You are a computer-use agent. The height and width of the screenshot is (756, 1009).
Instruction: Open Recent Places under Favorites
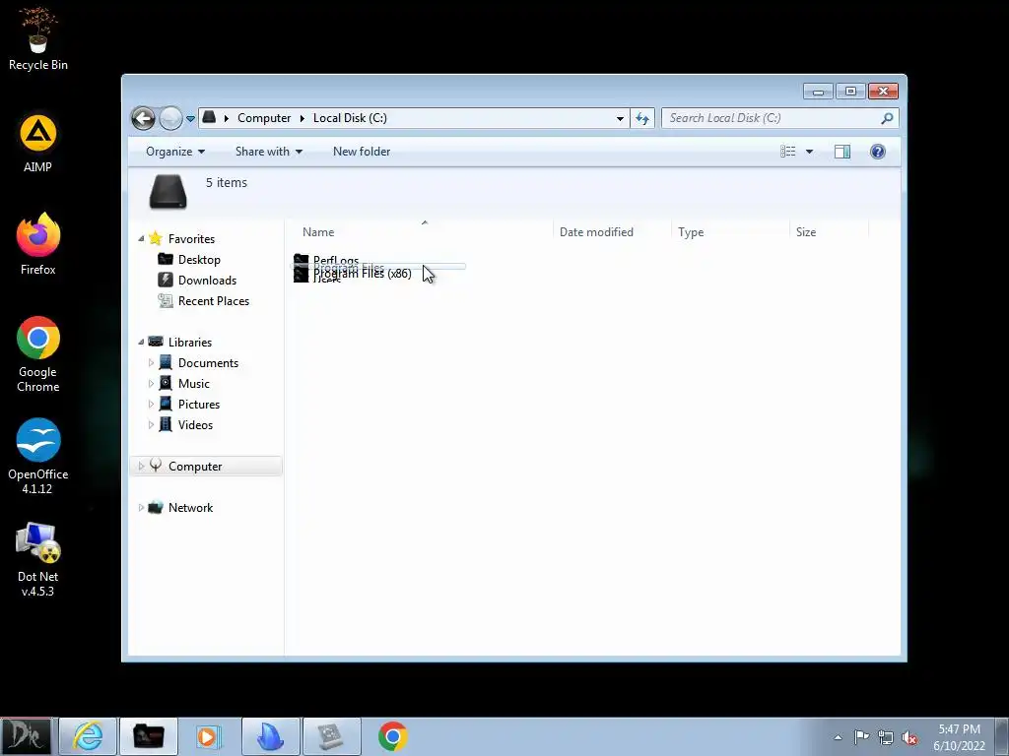[x=213, y=301]
